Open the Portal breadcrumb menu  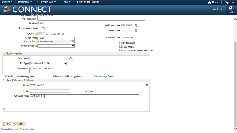(x=66, y=2)
